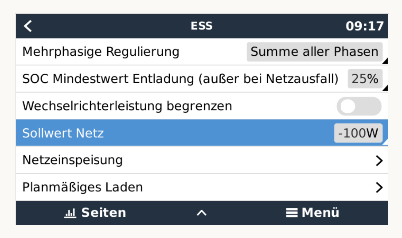The width and height of the screenshot is (402, 238).
Task: Click the Wechselrichterleistung begrenzen label
Action: point(127,106)
